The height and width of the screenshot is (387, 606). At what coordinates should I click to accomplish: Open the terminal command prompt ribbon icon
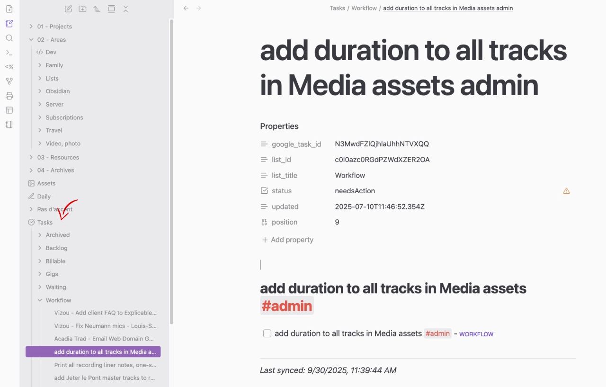(x=9, y=53)
